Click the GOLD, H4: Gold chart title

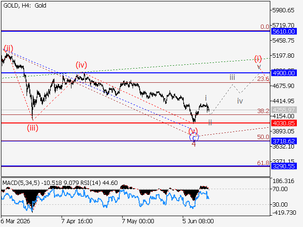pyautogui.click(x=25, y=6)
